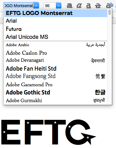Viewport: 116px width, 148px height.
Task: Select Adobe Gothic Std font
Action: (56, 92)
